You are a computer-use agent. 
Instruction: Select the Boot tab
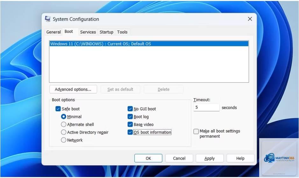tap(69, 32)
